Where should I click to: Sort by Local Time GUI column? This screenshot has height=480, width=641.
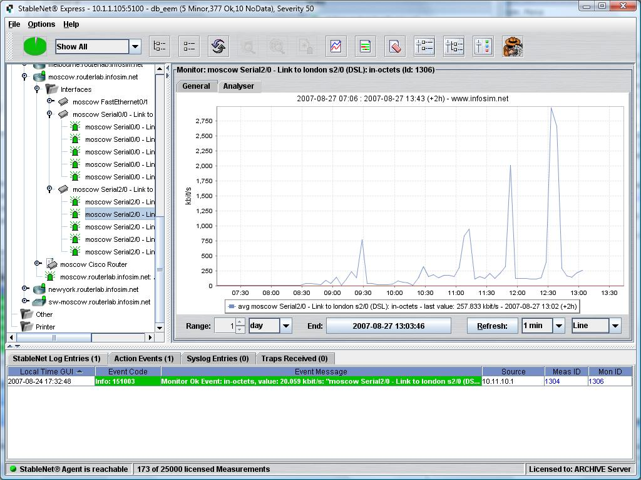(x=51, y=371)
